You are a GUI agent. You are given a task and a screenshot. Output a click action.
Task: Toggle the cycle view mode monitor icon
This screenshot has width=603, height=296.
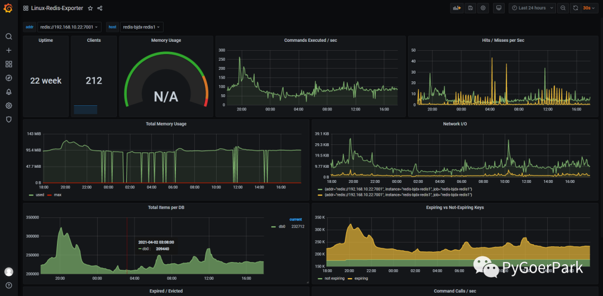(x=499, y=8)
